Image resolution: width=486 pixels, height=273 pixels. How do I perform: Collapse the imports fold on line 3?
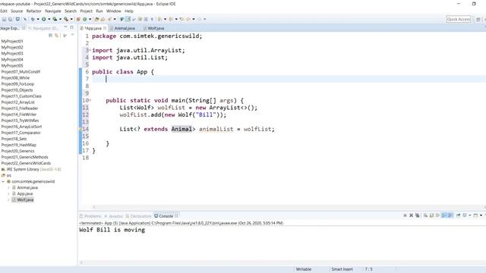pos(90,50)
